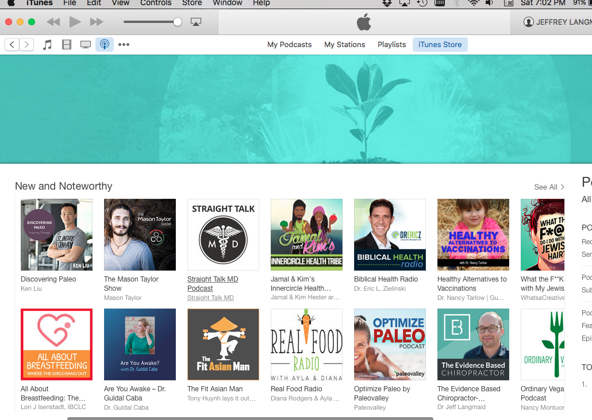Open the Store menu

(192, 3)
